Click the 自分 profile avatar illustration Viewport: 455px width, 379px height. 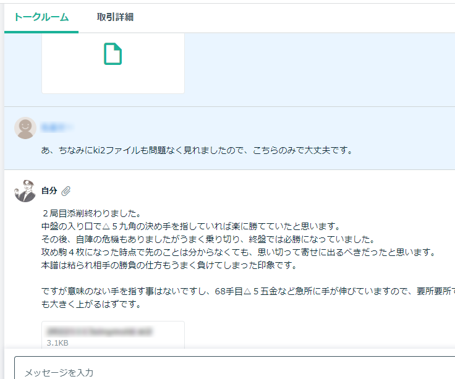coord(25,190)
